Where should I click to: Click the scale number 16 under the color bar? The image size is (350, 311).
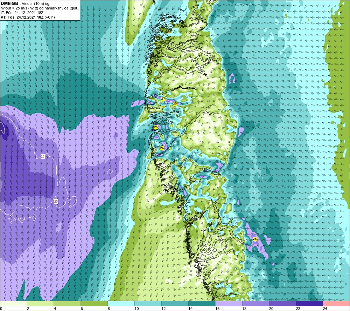coord(217,309)
